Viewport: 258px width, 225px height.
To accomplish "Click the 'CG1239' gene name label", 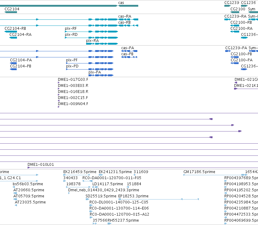I will [x=232, y=3].
